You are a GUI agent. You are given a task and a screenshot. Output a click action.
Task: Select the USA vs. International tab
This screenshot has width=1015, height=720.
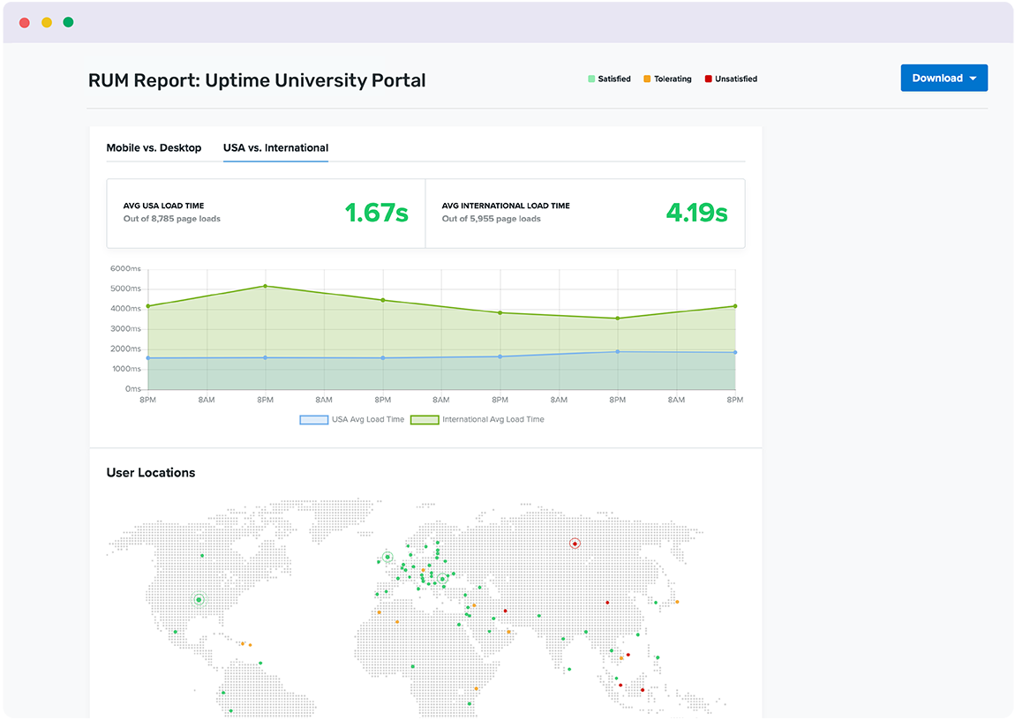point(275,147)
